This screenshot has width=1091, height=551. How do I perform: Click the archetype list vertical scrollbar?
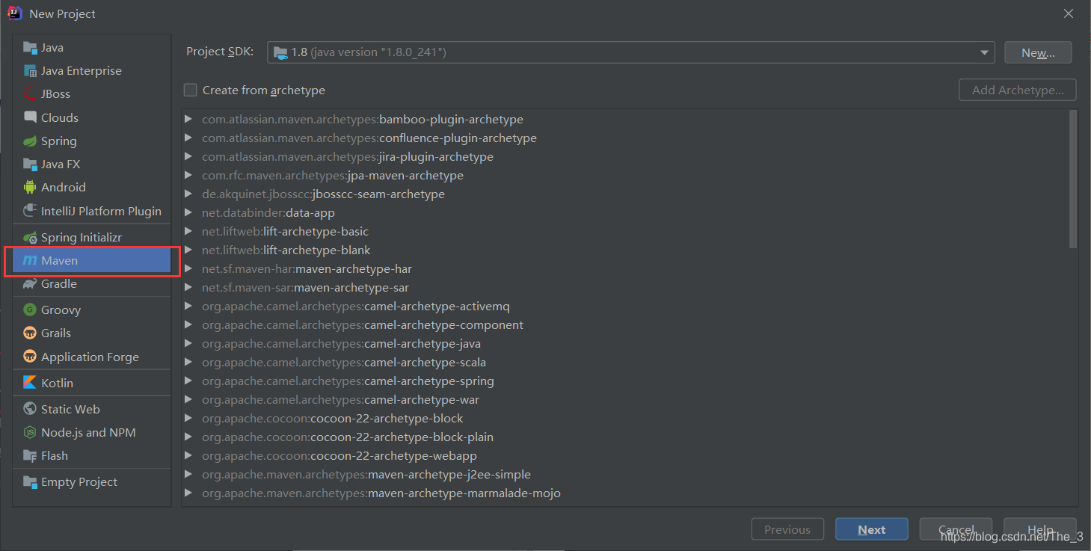click(x=1073, y=179)
